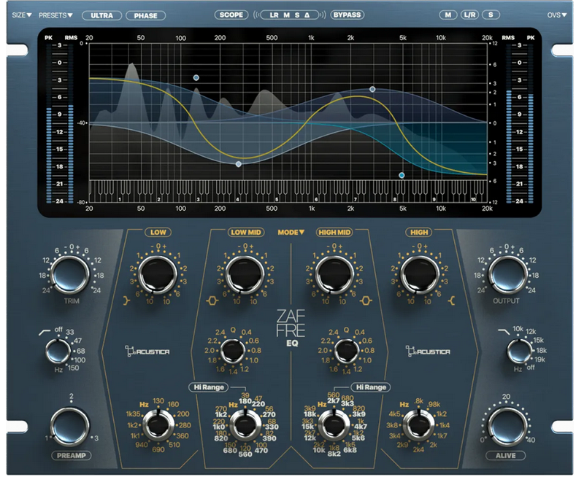This screenshot has height=477, width=576.
Task: Click the HIGH band frequency Hz knob
Action: point(418,426)
